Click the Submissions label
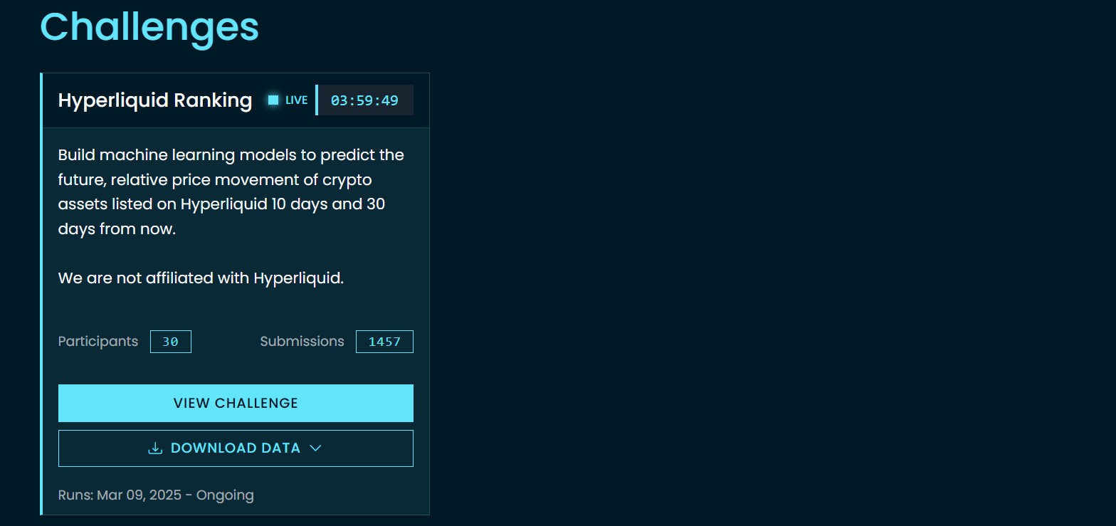The image size is (1116, 526). 302,342
